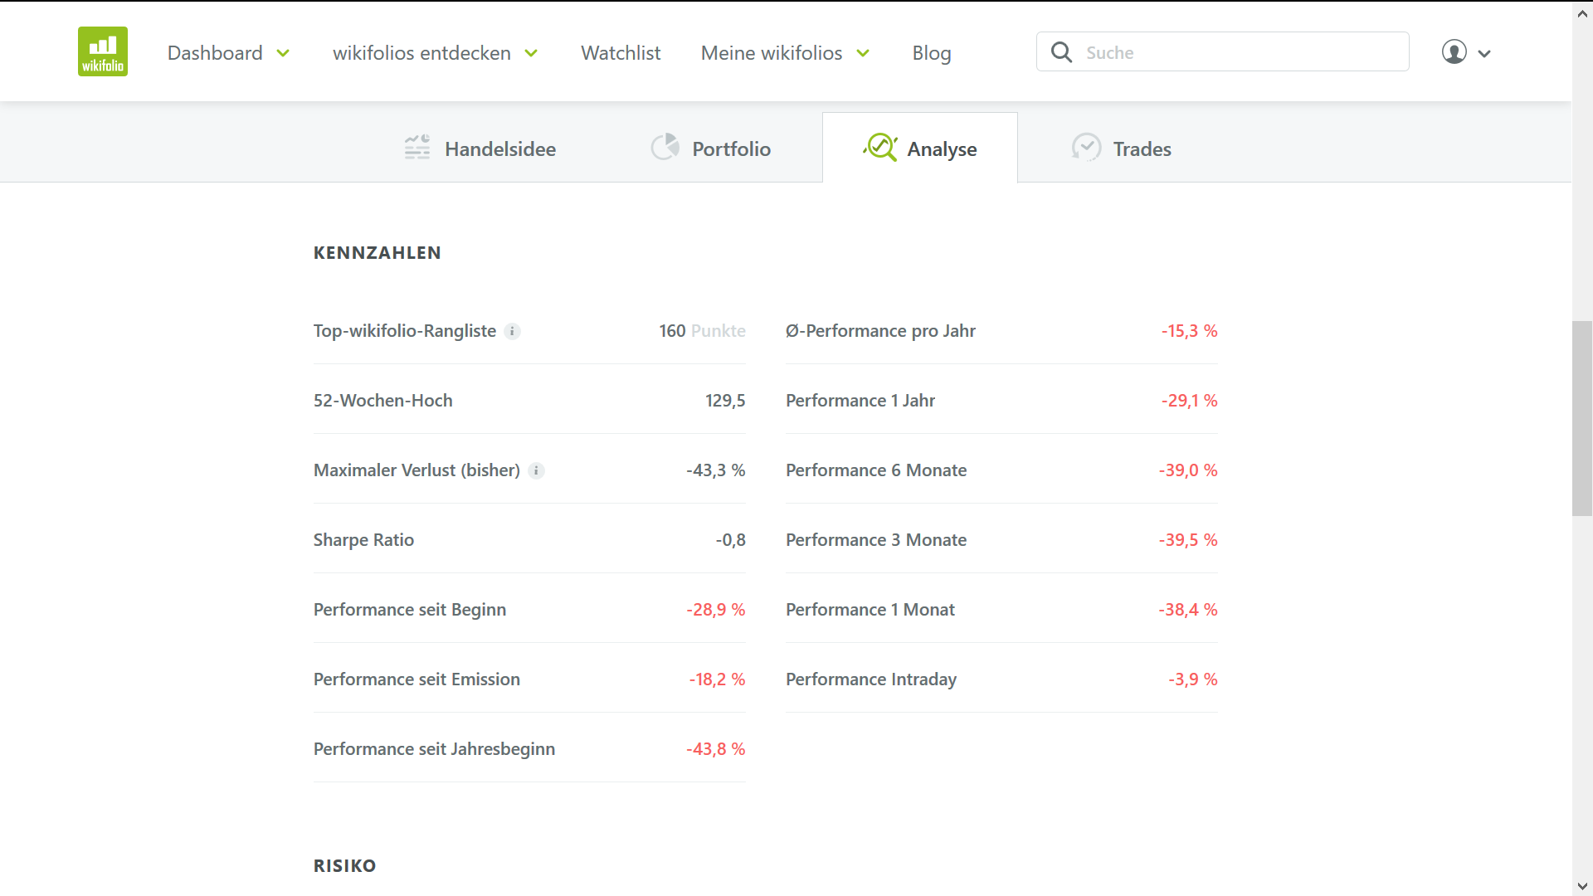Click the scrollbar down arrow
1593x896 pixels.
pyautogui.click(x=1582, y=886)
